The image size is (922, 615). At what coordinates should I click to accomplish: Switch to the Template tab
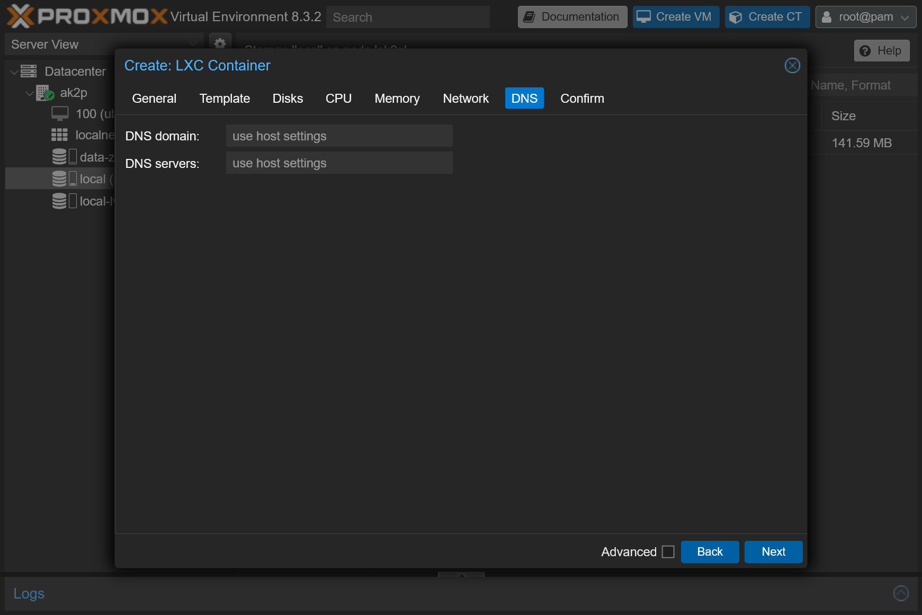click(x=225, y=99)
